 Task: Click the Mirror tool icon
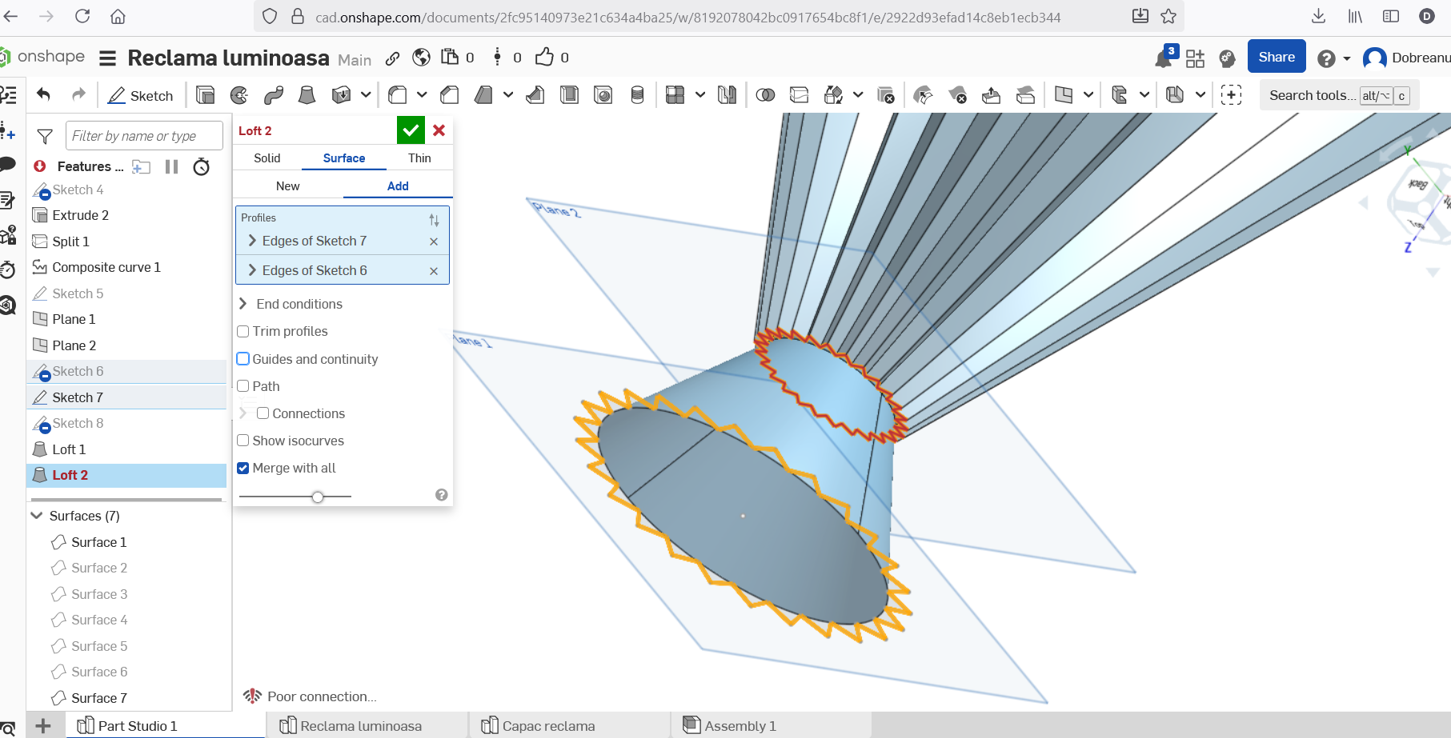click(727, 95)
